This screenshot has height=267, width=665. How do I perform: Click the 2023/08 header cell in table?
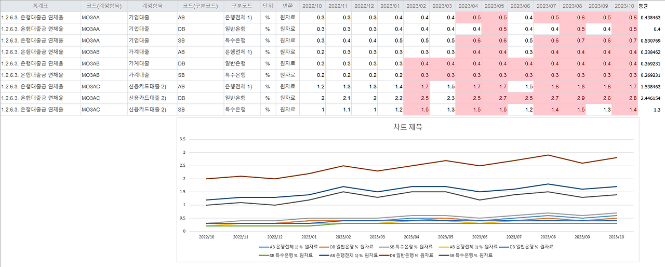pyautogui.click(x=573, y=5)
